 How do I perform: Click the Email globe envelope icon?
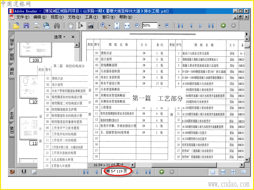(x=47, y=26)
